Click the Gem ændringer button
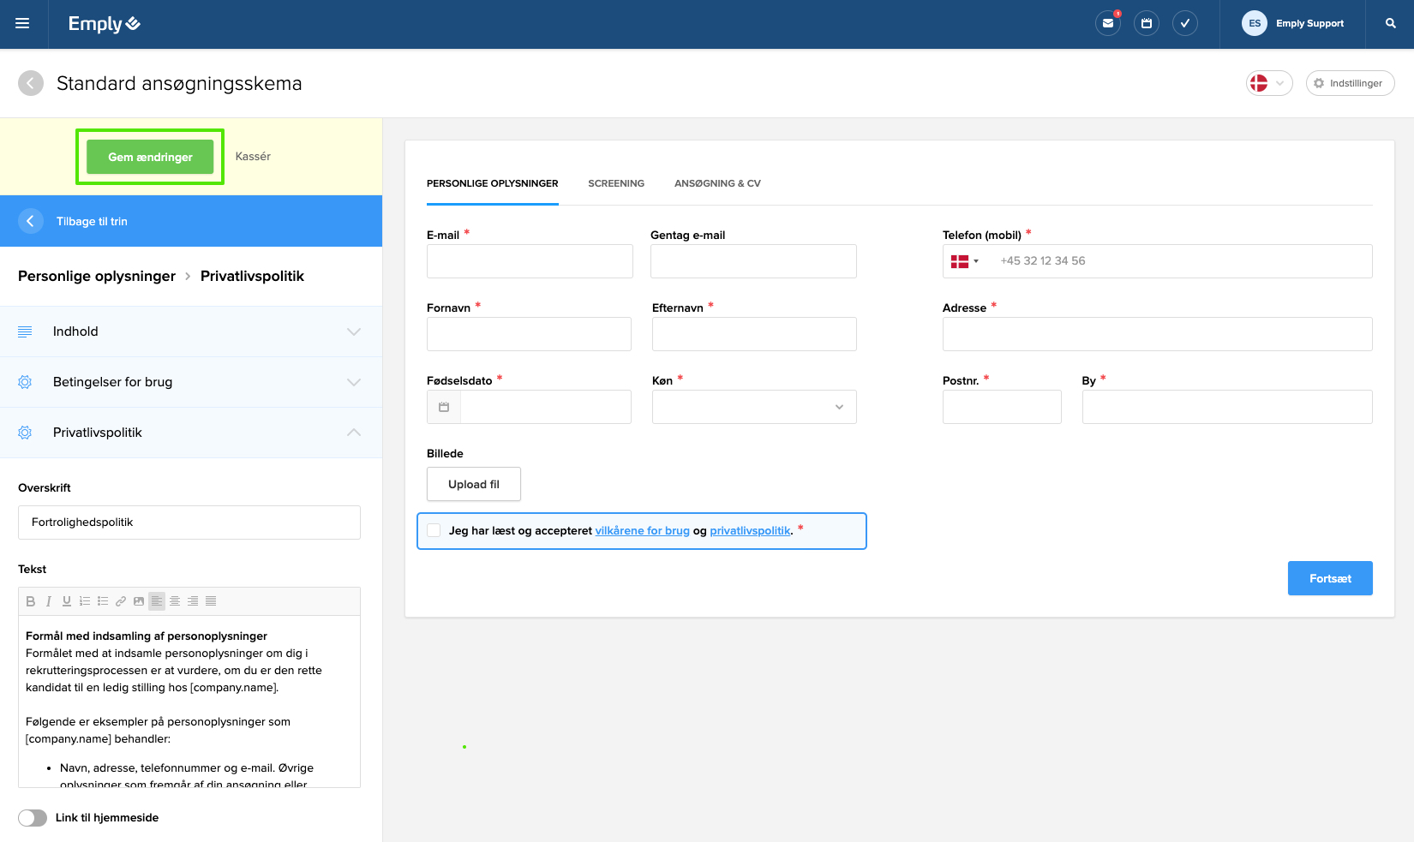This screenshot has height=842, width=1414. click(150, 157)
